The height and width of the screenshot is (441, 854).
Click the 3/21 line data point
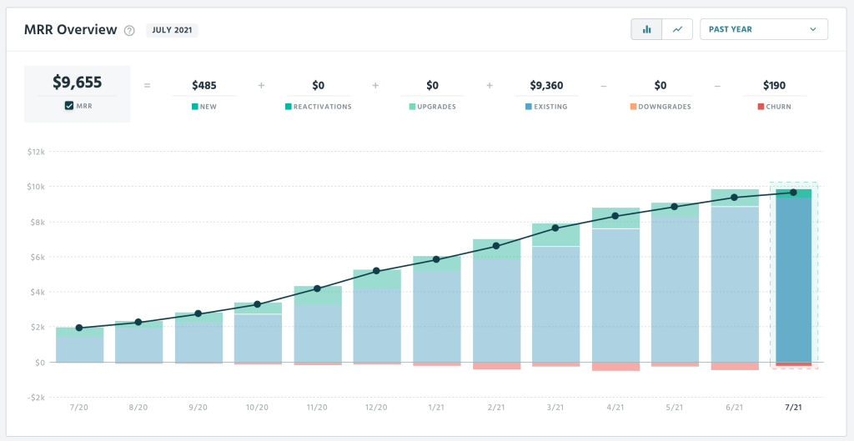[x=555, y=228]
